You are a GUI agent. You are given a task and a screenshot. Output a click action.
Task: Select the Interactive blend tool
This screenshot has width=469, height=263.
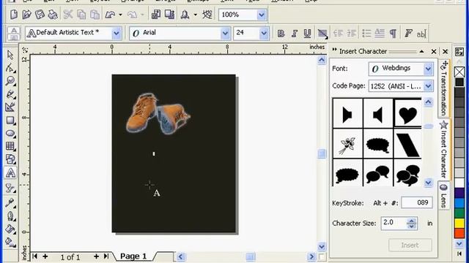click(x=10, y=188)
